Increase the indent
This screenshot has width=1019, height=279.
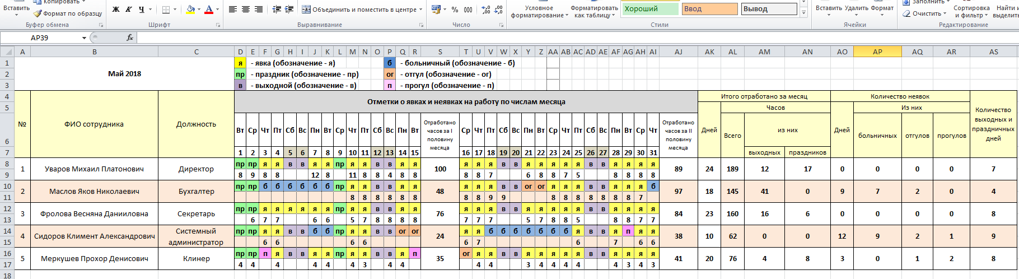coord(289,10)
